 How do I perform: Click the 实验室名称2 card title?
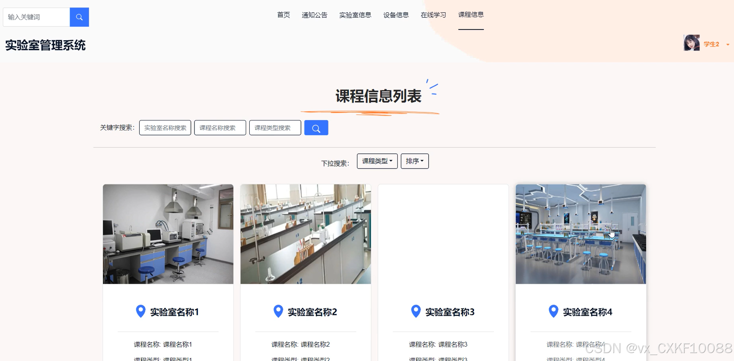313,312
